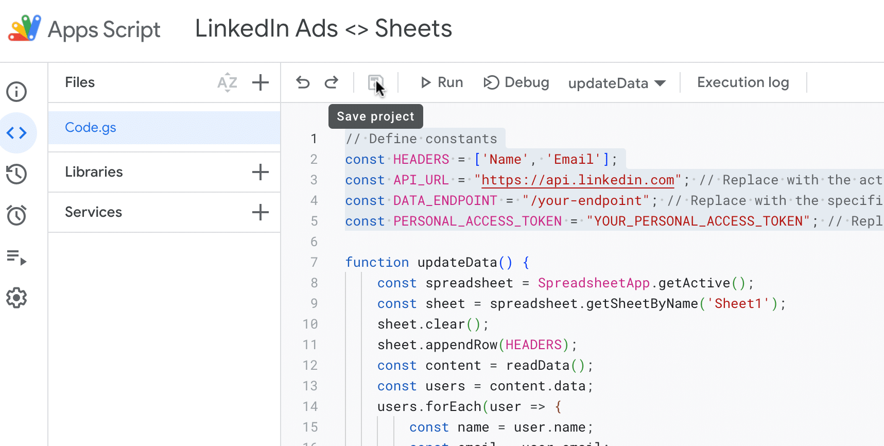Add a service with plus icon
Image resolution: width=884 pixels, height=446 pixels.
click(x=261, y=212)
